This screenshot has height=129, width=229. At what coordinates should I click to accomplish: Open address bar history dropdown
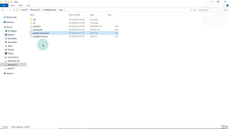pos(191,10)
